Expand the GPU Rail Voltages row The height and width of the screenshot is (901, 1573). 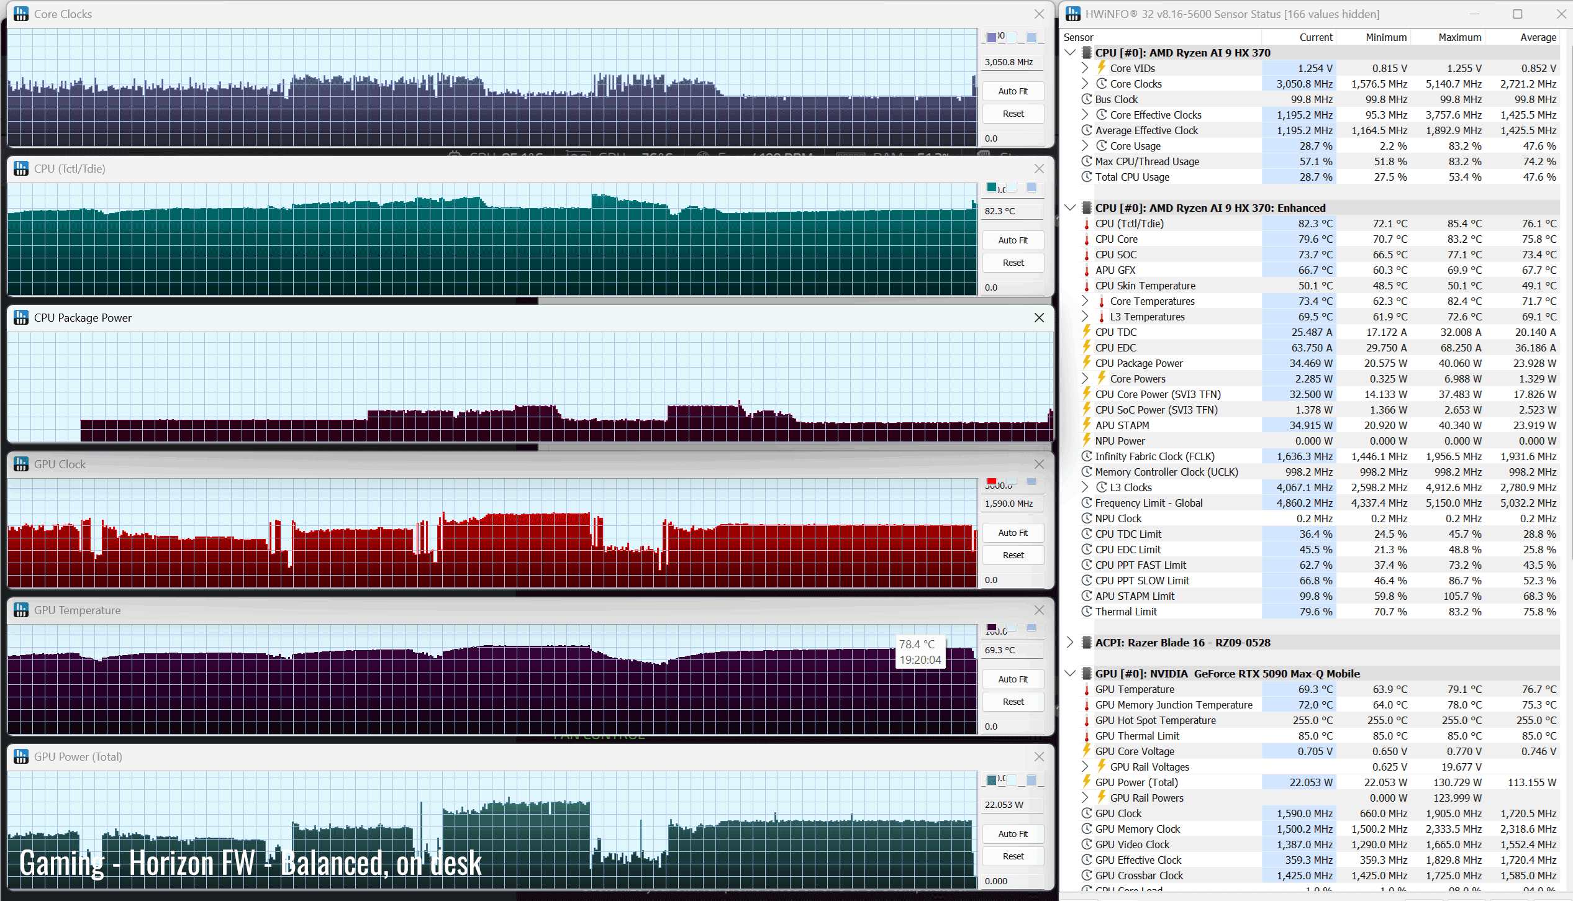click(x=1085, y=767)
